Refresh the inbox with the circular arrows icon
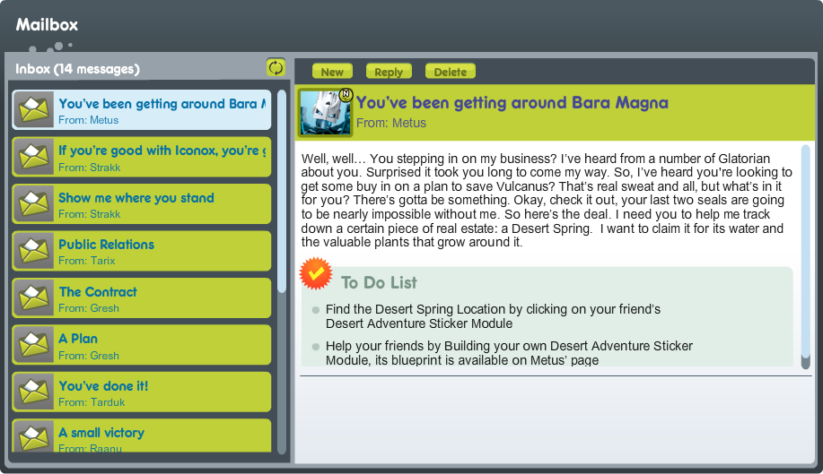The width and height of the screenshot is (823, 474). (x=276, y=67)
